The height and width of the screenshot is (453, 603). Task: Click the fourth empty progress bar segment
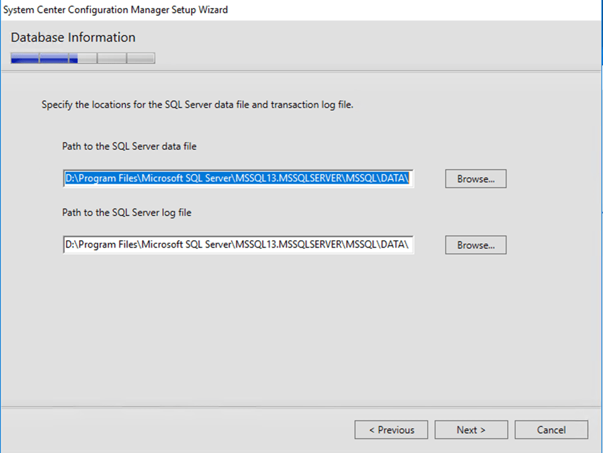[111, 59]
